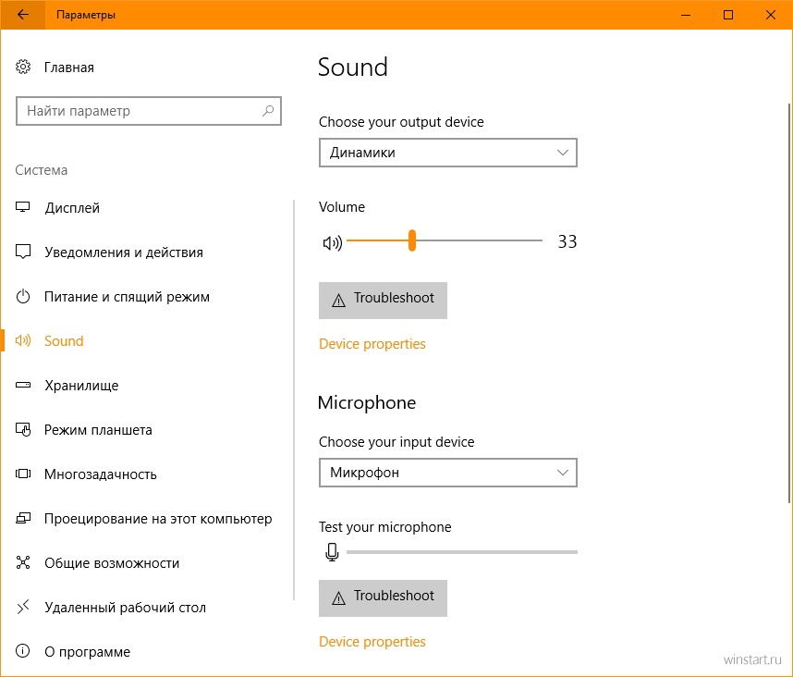This screenshot has height=677, width=793.
Task: Click the microphone test icon
Action: [x=332, y=552]
